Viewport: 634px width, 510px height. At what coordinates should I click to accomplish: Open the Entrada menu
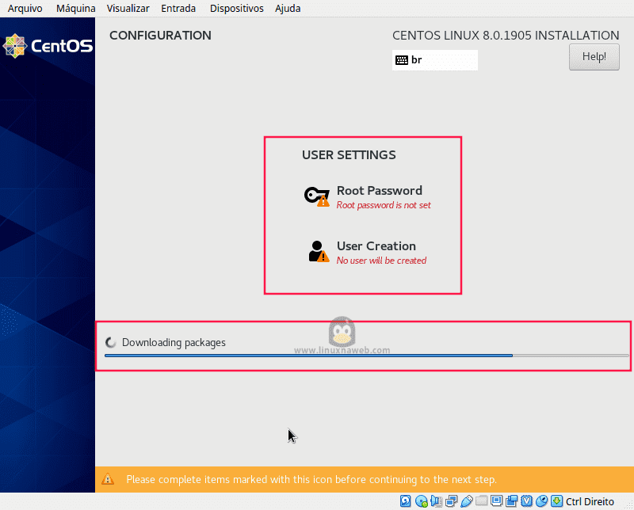pyautogui.click(x=178, y=9)
